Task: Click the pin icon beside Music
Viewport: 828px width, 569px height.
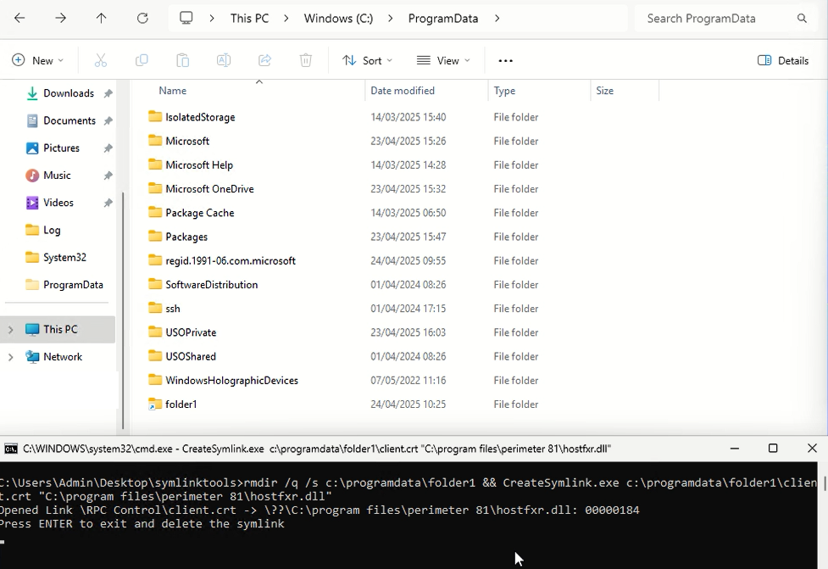Action: (108, 176)
